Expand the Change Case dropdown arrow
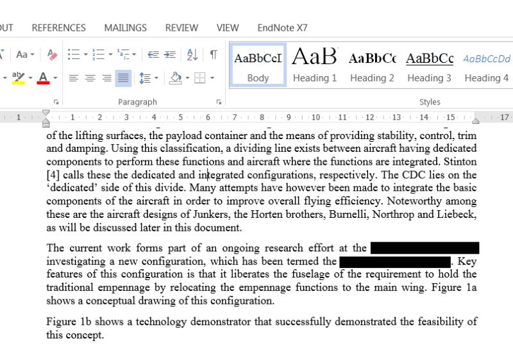Screen dimensions: 513x348 pos(33,54)
